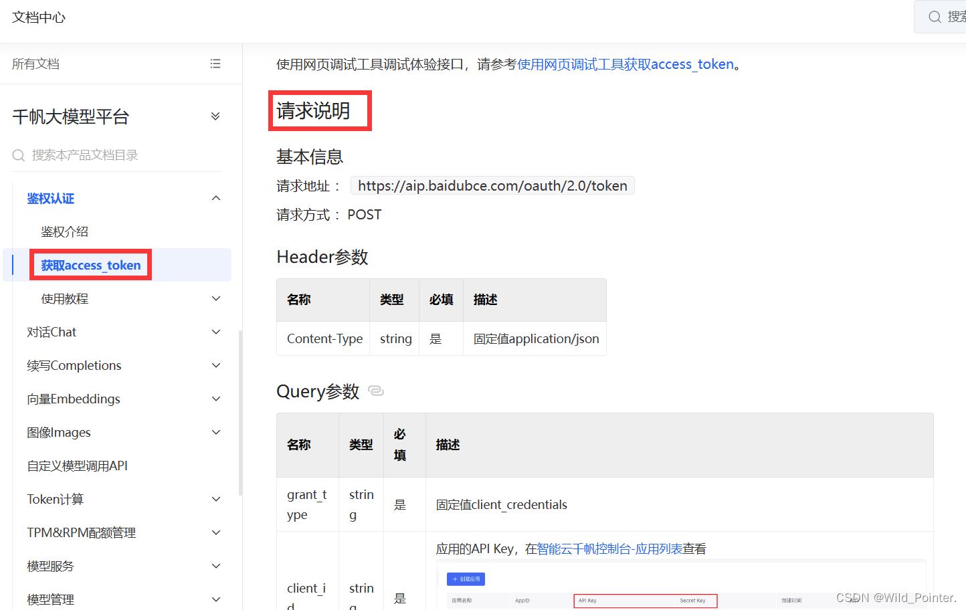
Task: Click the 文档中心 title
Action: [39, 17]
